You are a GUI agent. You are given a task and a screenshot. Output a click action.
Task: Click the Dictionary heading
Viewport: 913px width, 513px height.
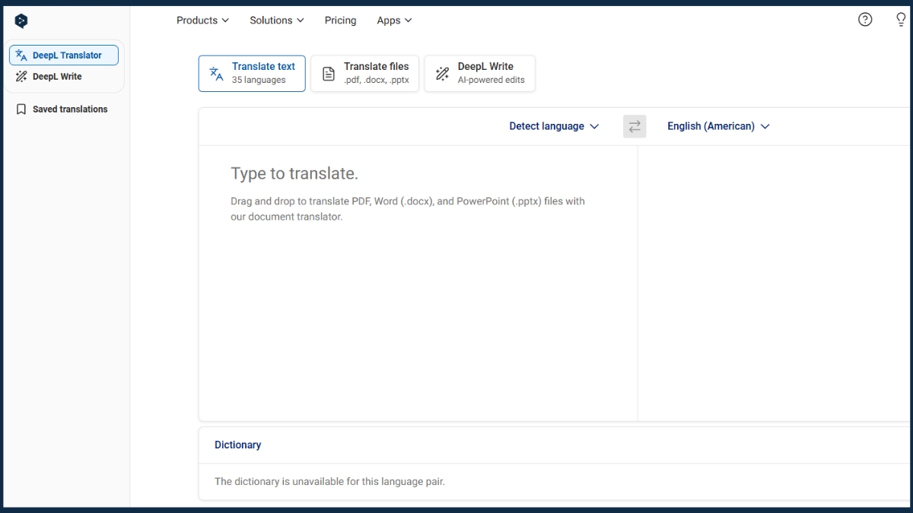point(237,445)
